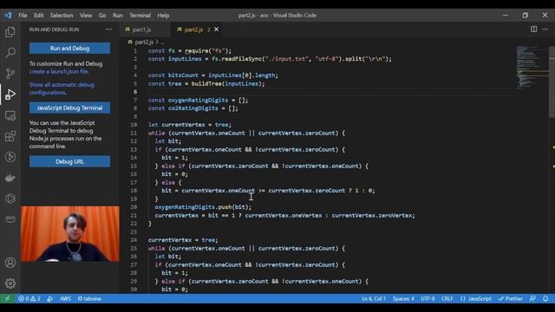The image size is (555, 312).
Task: Switch to the part1.js tab
Action: tap(141, 29)
